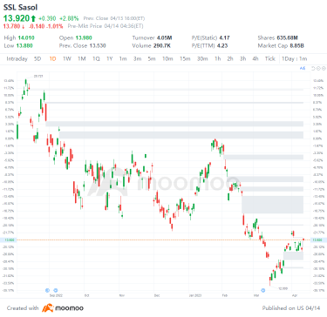Screen dimensions: 327x317
Task: Click the Prev. Close value 13.530
Action: click(x=98, y=46)
